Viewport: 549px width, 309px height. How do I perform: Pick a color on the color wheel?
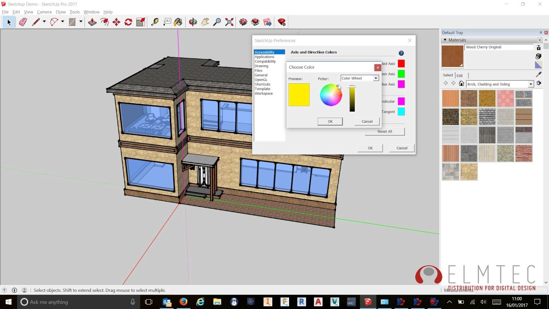pyautogui.click(x=330, y=95)
